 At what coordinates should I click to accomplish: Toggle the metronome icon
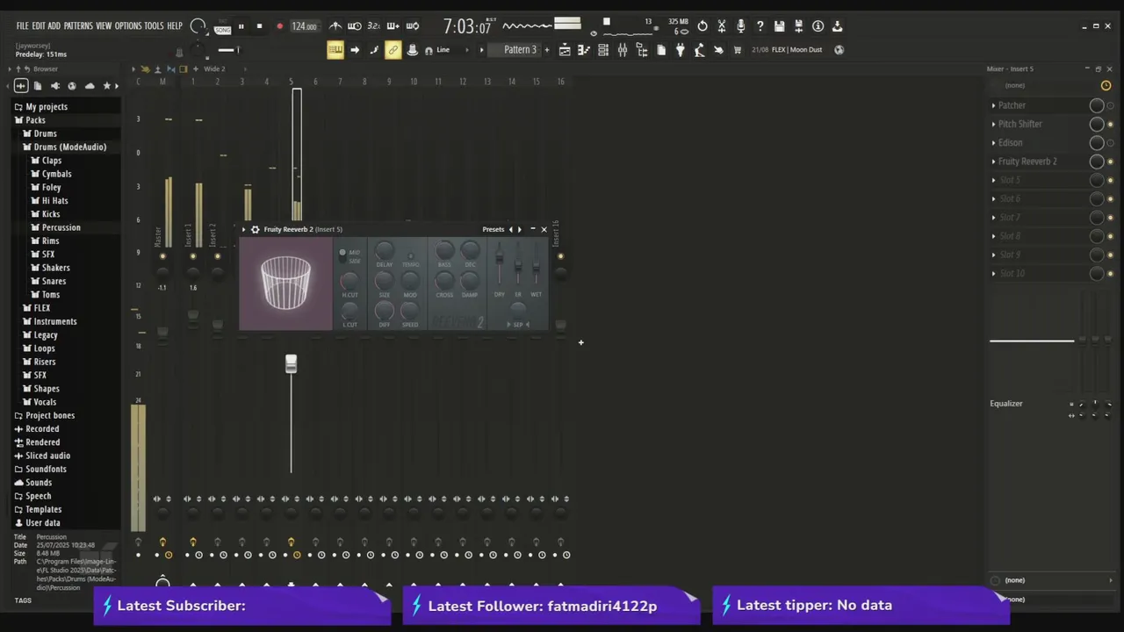click(335, 26)
